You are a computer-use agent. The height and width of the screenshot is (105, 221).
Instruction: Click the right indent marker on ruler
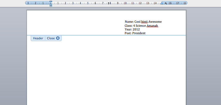[162, 3]
